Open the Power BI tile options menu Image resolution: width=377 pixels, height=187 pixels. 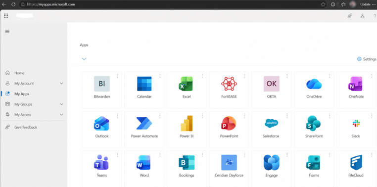[202, 116]
